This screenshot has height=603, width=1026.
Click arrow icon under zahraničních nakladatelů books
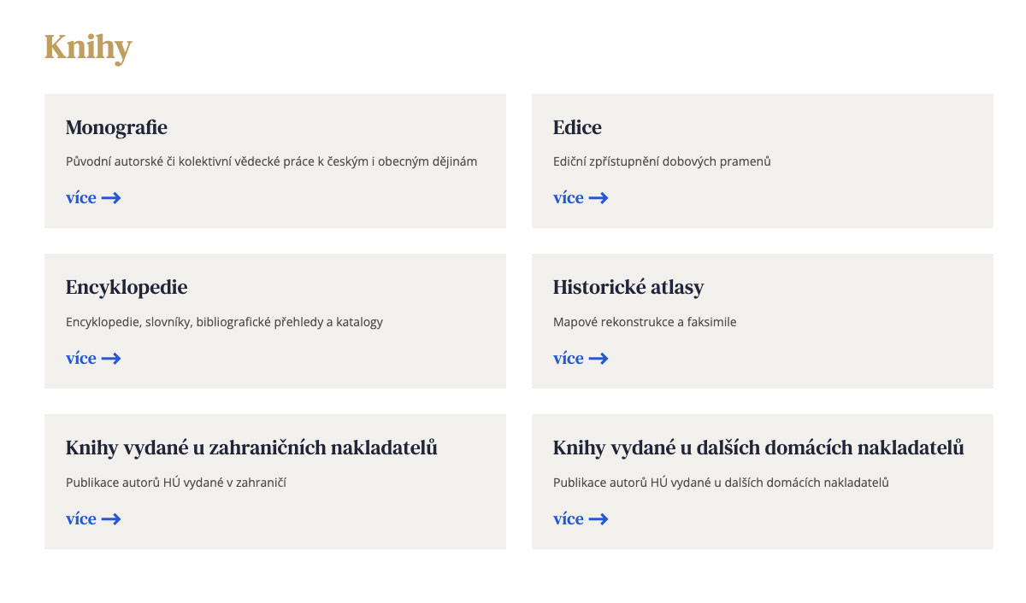click(x=111, y=519)
